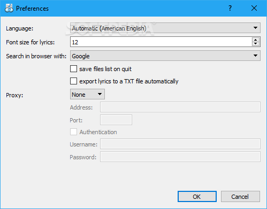Enable export lyrics to TXT file automatically
This screenshot has width=267, height=209.
(73, 81)
